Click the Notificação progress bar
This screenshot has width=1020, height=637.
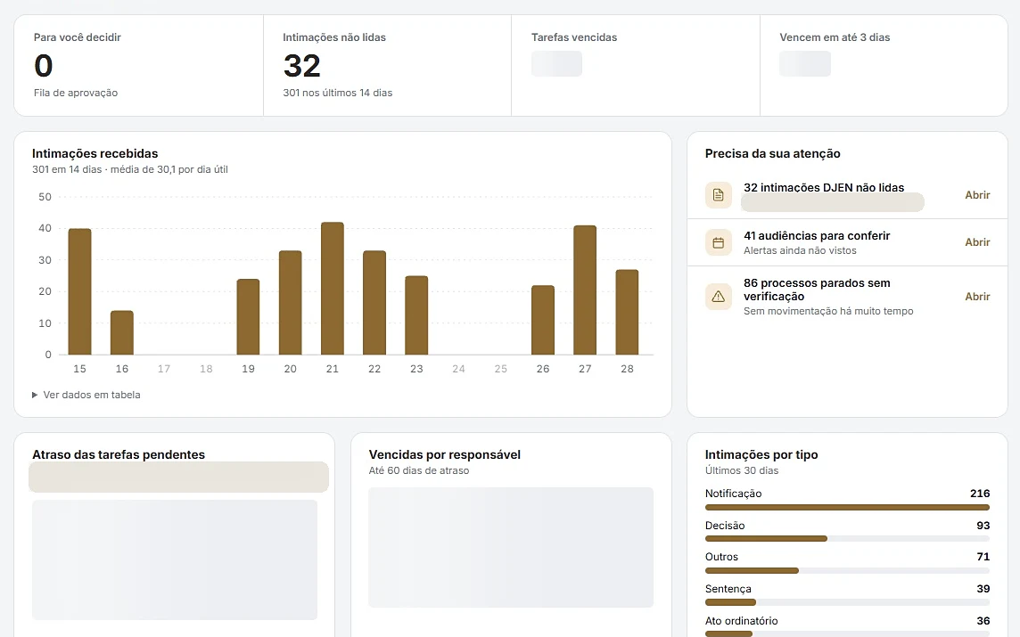847,507
